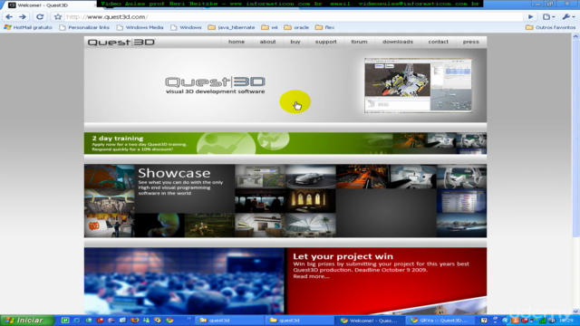580x326 pixels.
Task: Launch Internet Explorer from quick launch
Action: click(77, 320)
